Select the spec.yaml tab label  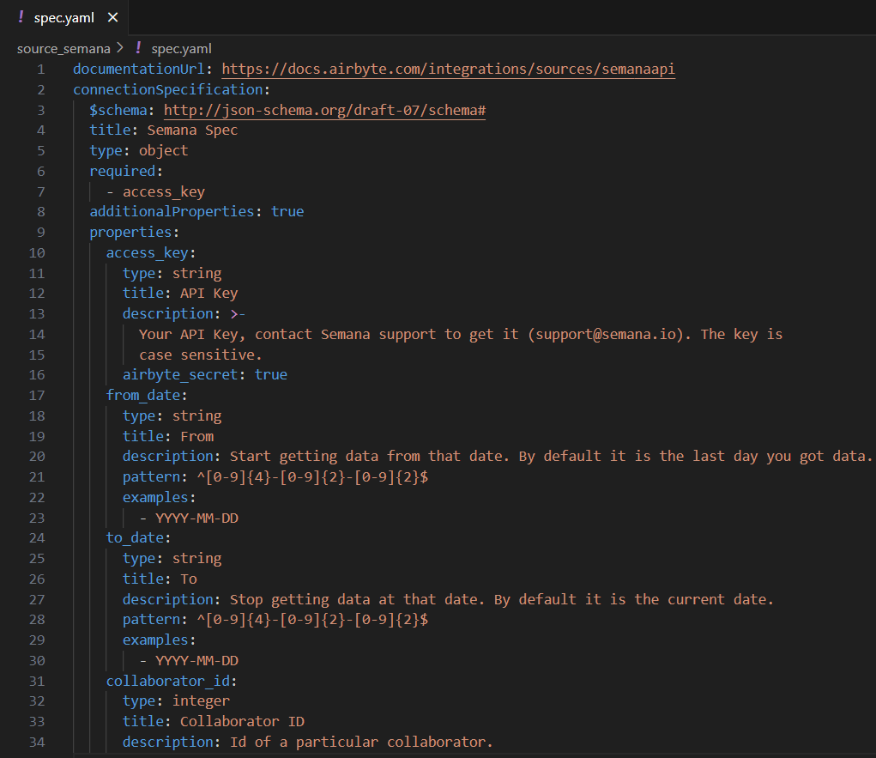[63, 17]
